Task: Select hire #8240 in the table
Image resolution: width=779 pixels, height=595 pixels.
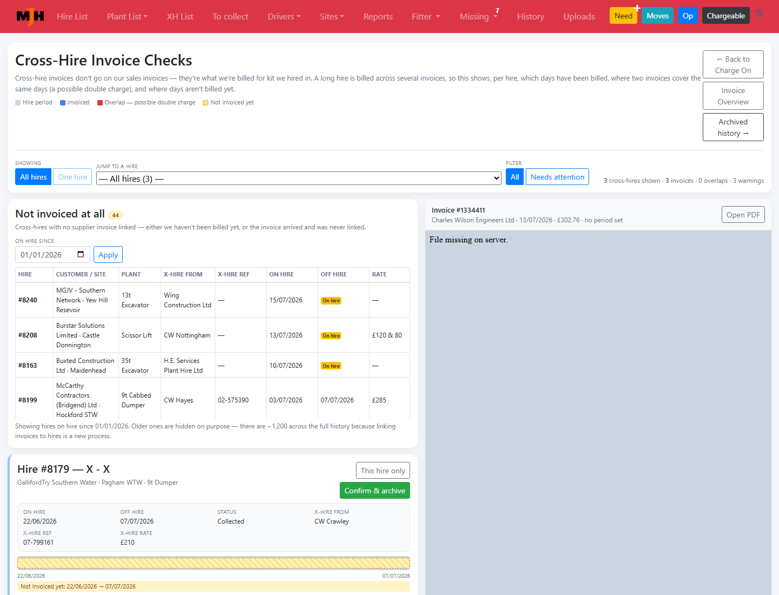Action: click(x=28, y=300)
